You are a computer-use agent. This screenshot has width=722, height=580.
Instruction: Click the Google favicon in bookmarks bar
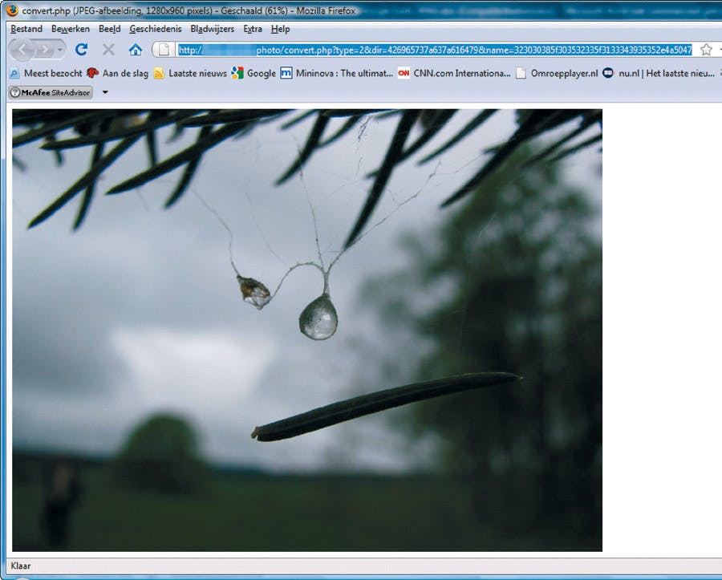pyautogui.click(x=237, y=73)
